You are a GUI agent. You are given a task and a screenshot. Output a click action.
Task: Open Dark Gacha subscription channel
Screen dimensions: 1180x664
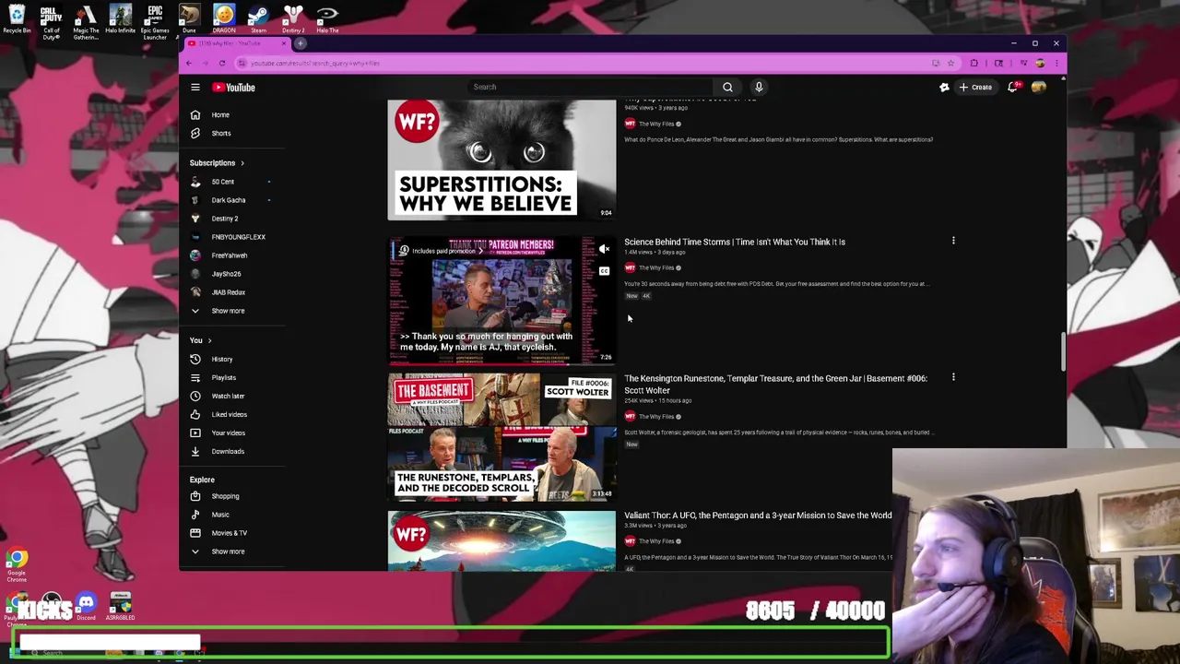point(230,200)
